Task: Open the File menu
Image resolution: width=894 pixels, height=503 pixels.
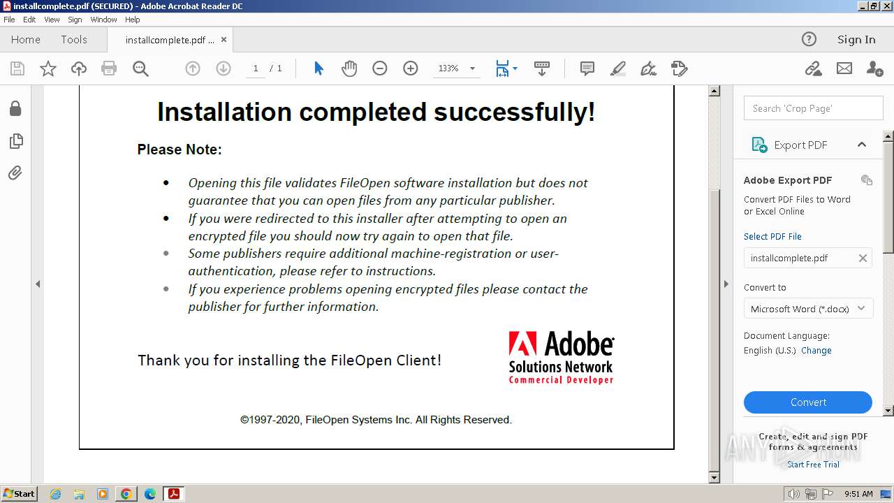Action: [9, 20]
